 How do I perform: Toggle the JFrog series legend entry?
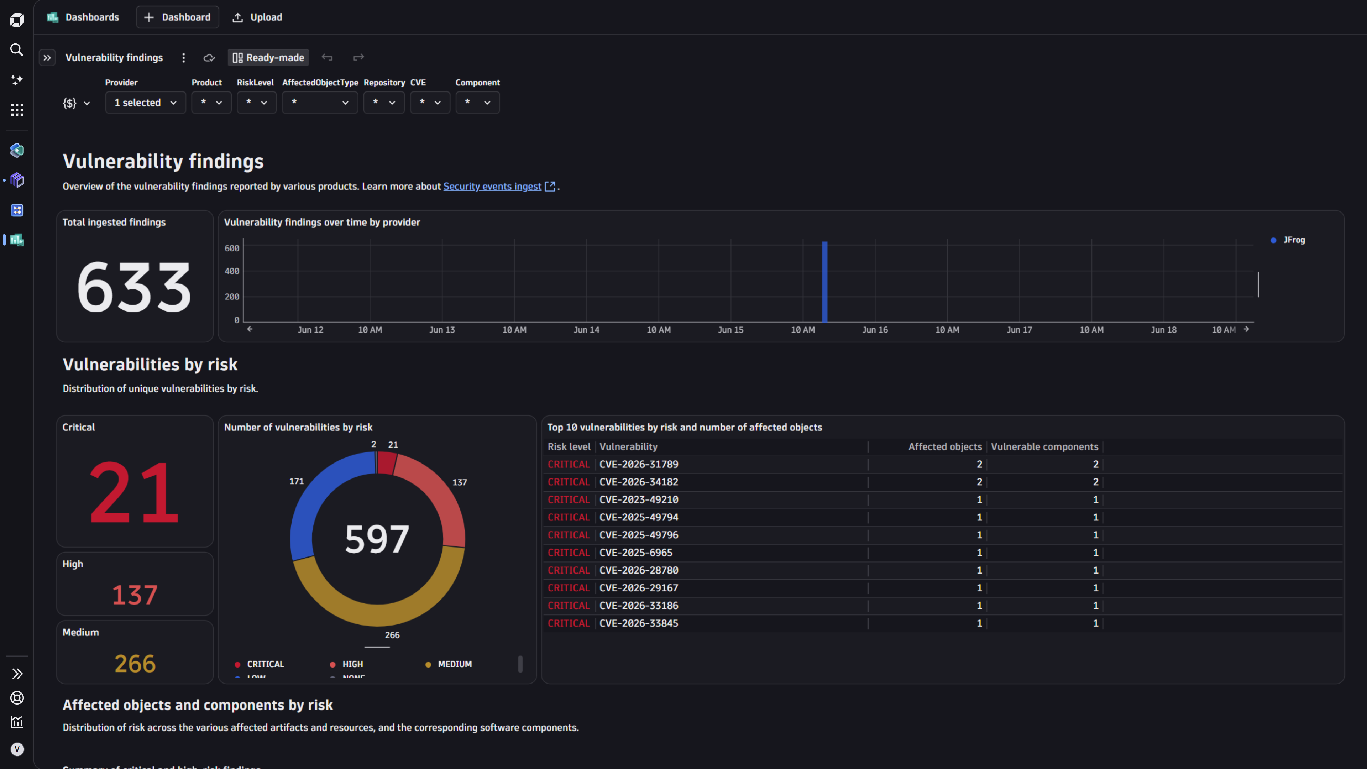[x=1288, y=240]
